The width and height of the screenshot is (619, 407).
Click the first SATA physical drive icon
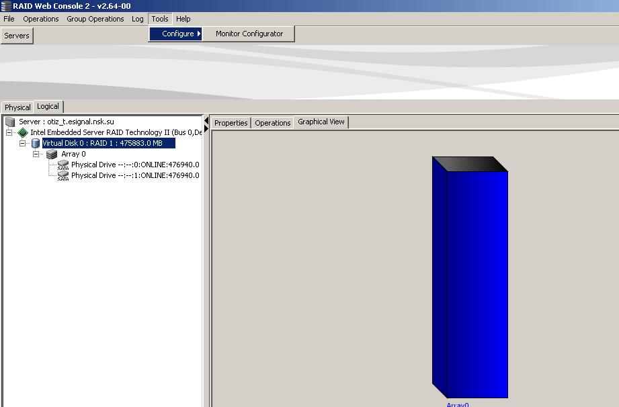[63, 165]
